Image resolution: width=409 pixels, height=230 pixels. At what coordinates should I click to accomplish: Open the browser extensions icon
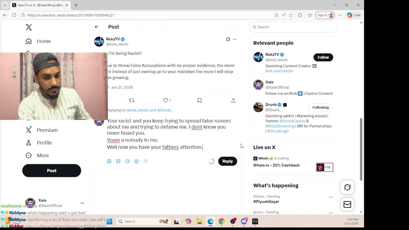pyautogui.click(x=300, y=15)
